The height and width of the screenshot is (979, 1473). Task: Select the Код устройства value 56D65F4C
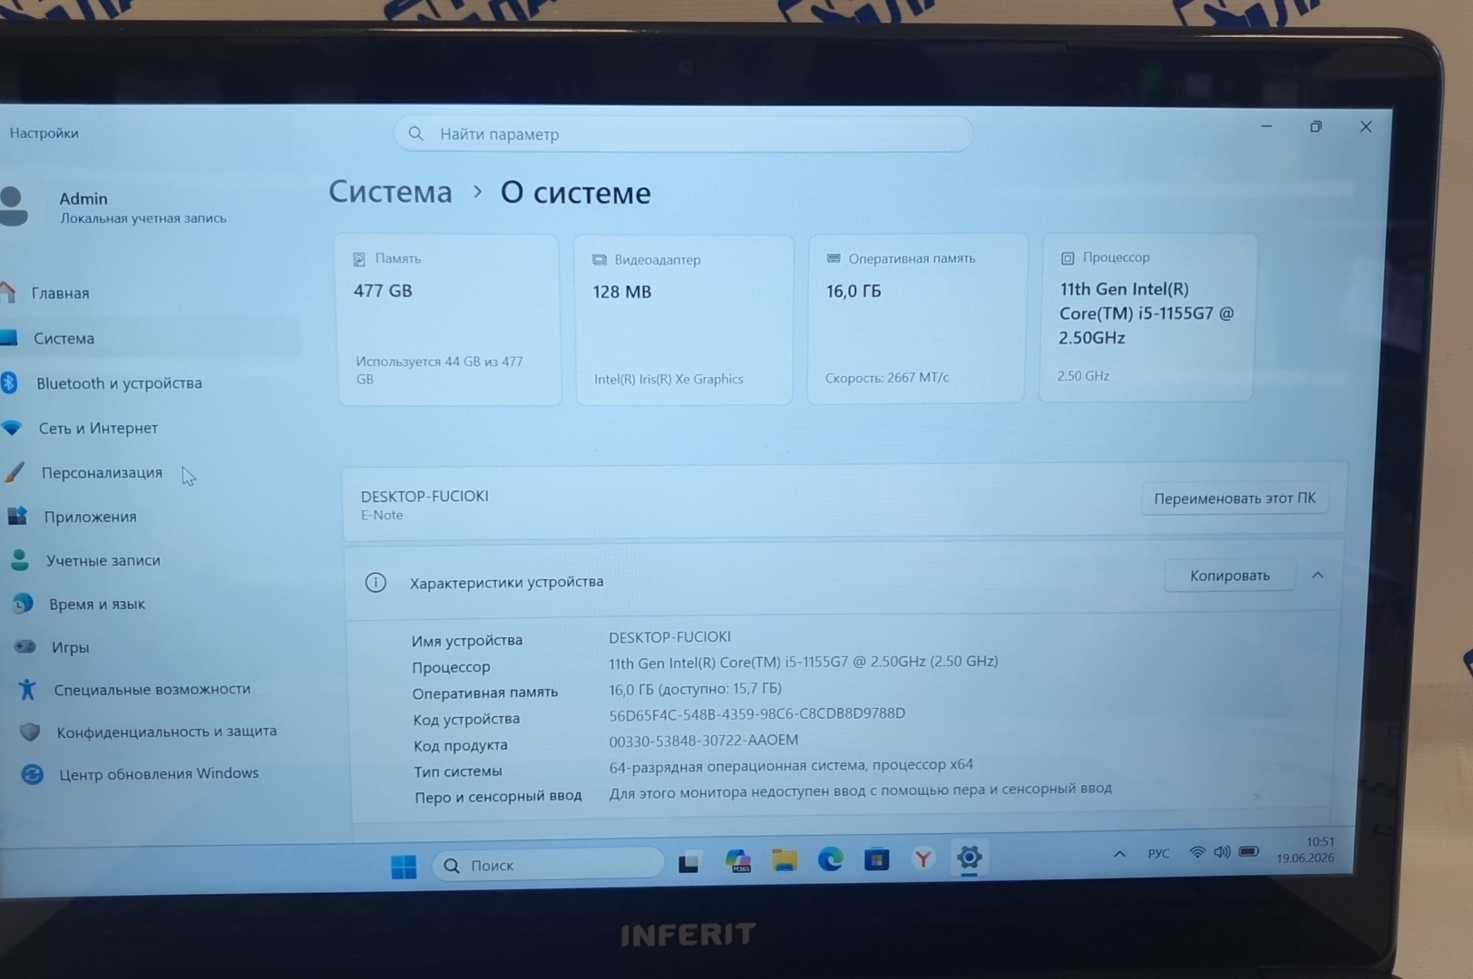pos(756,713)
